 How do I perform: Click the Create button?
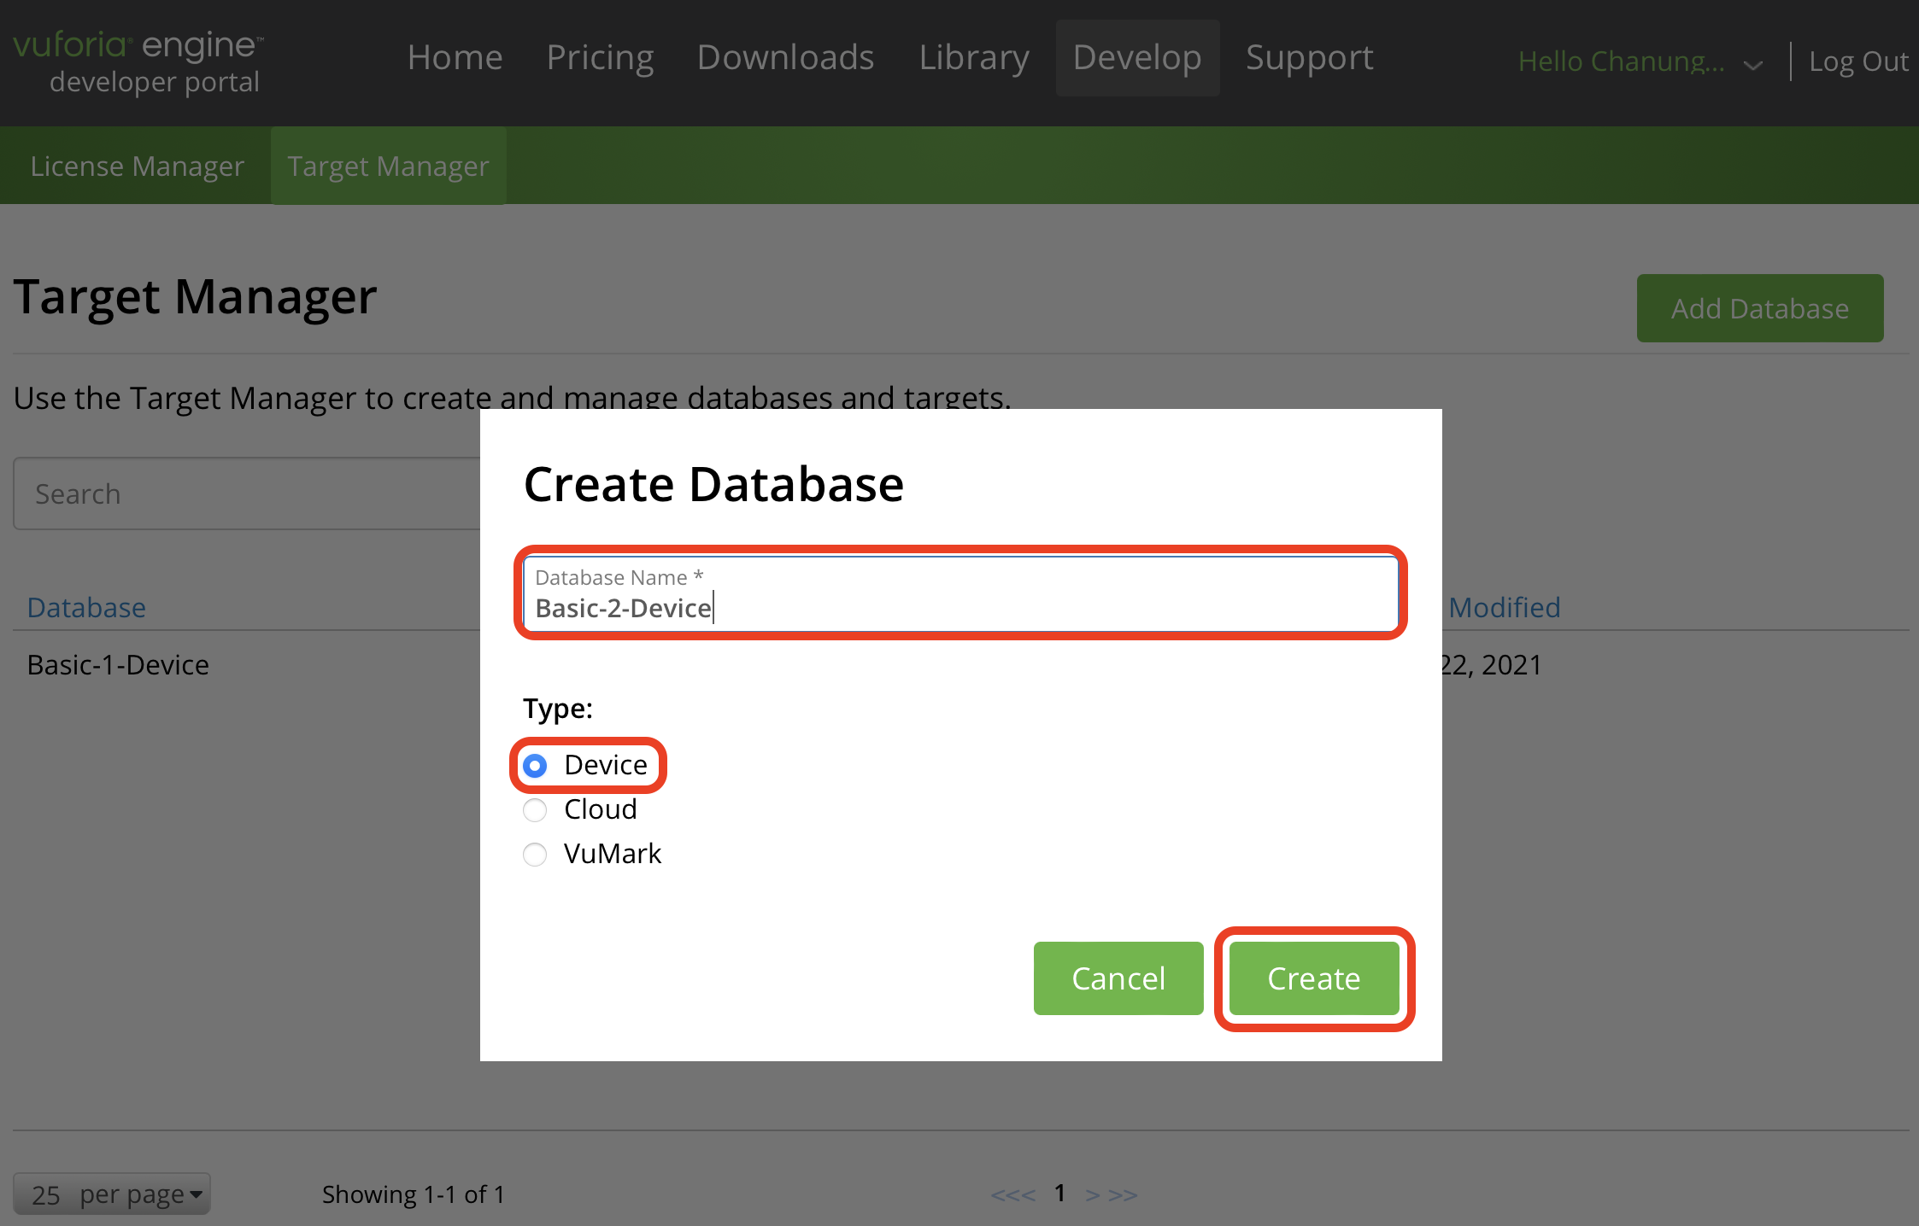click(1314, 978)
